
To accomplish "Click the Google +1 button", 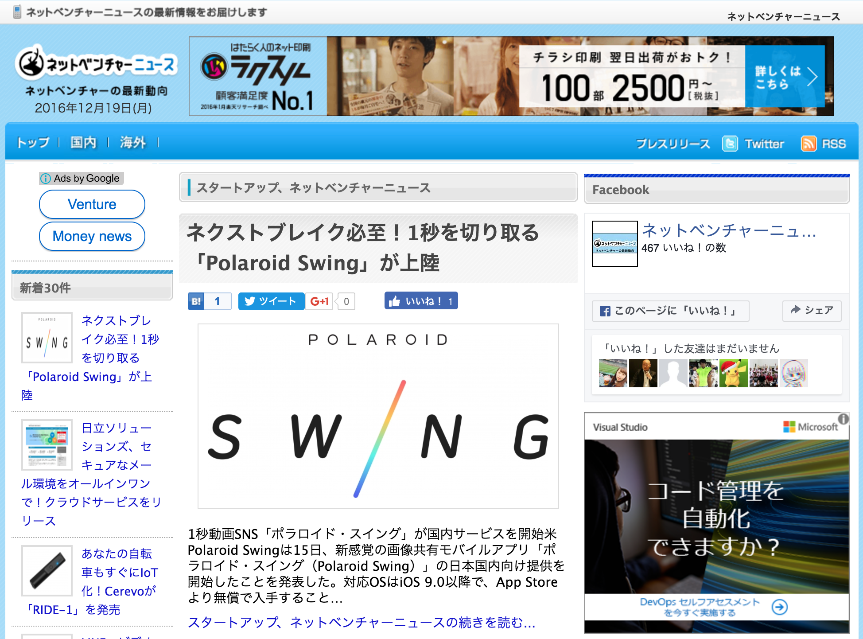I will [319, 301].
